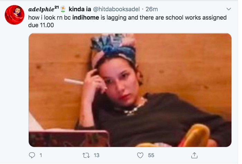Retweet this tweet using the retweet icon

pyautogui.click(x=86, y=155)
